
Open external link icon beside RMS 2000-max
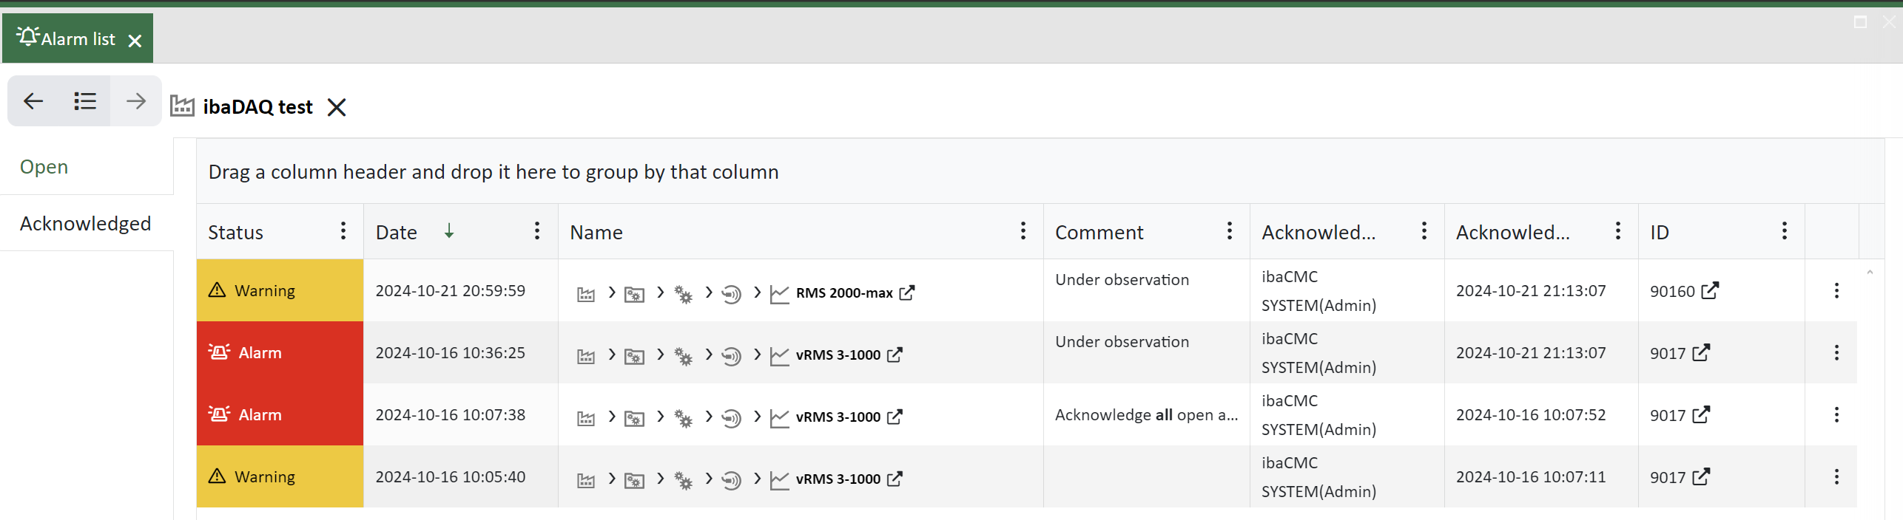pyautogui.click(x=906, y=293)
